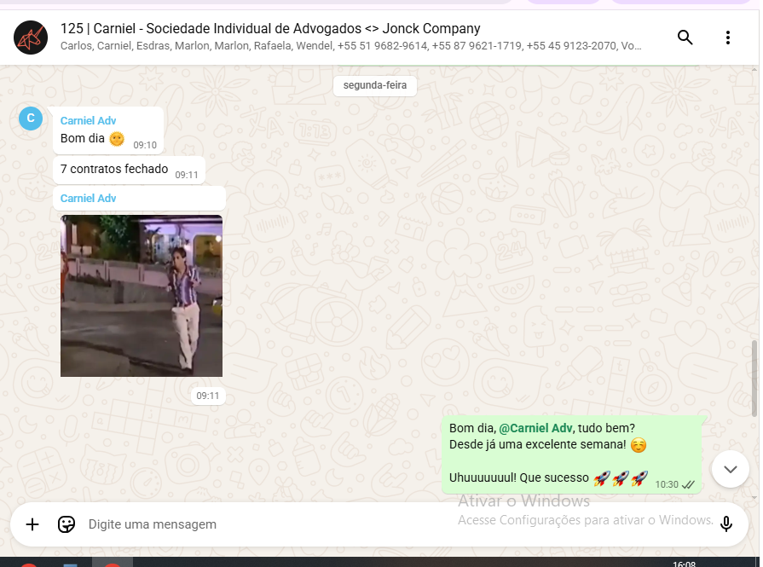The image size is (763, 567).
Task: Click the double check marks on sent message
Action: pos(688,485)
